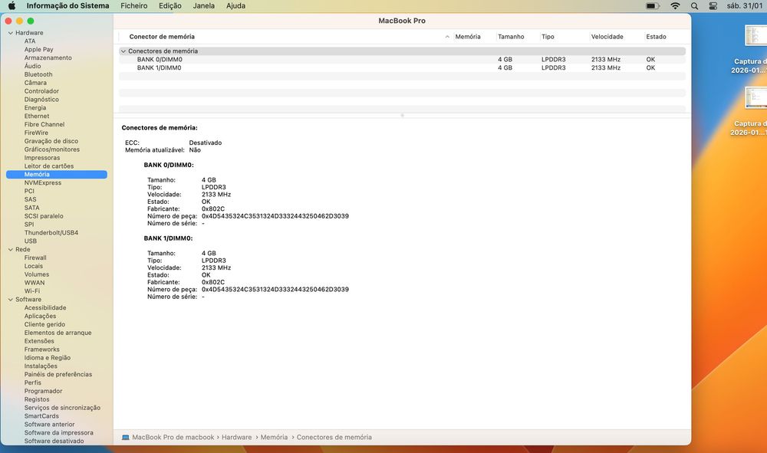Select Energia in the sidebar
Screen dimensions: 767x453
[35, 107]
